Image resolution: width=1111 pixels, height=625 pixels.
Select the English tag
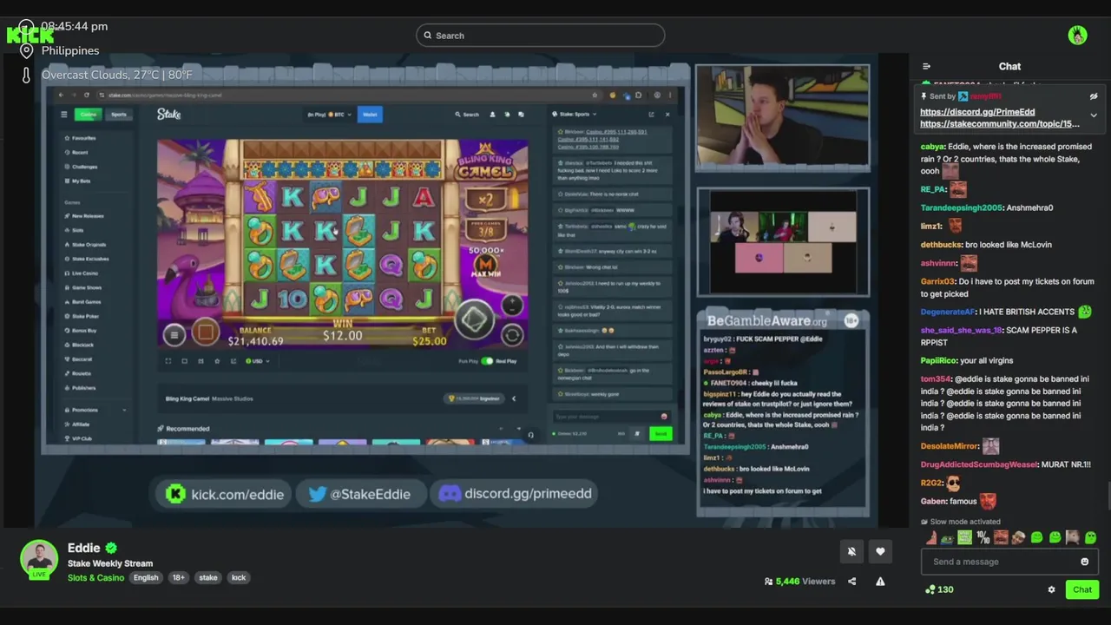click(x=146, y=578)
